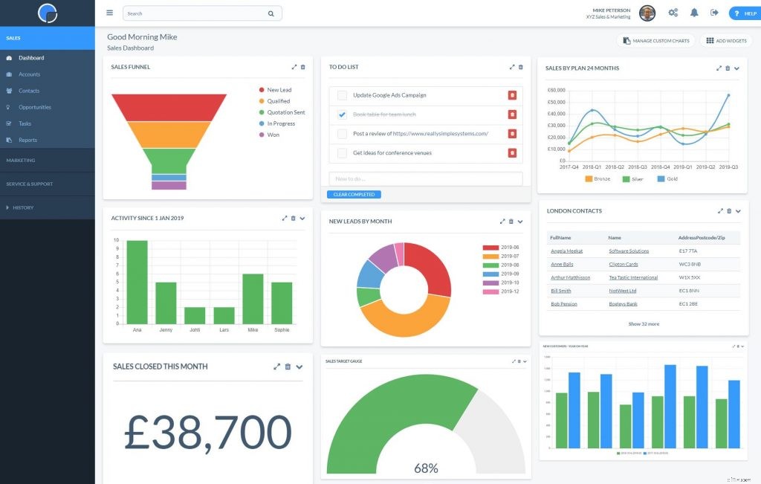Click the Gold series legend swatch
This screenshot has height=484, width=761.
tap(661, 178)
